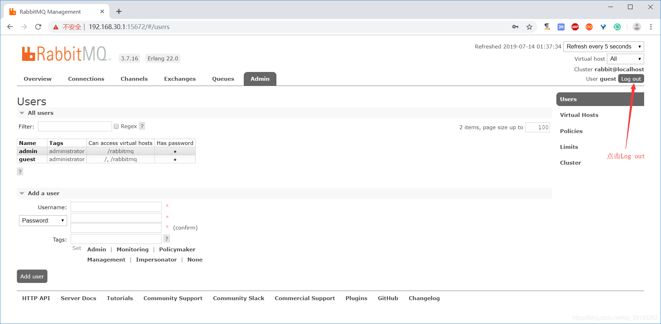
Task: Open a new browser tab
Action: (x=119, y=12)
